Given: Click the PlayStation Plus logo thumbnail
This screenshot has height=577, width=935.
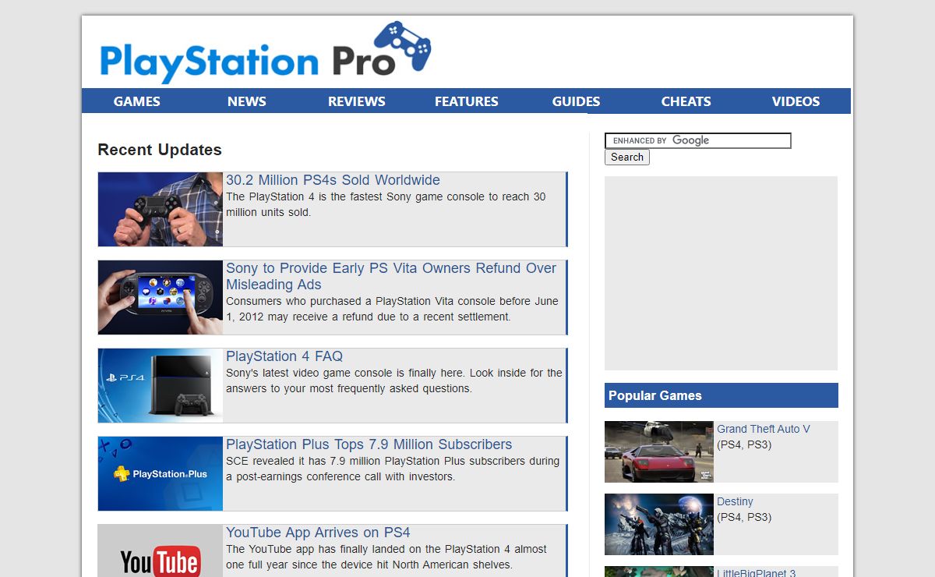Looking at the screenshot, I should pyautogui.click(x=161, y=473).
